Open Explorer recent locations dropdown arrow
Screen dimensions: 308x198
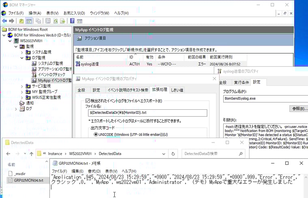point(25,153)
